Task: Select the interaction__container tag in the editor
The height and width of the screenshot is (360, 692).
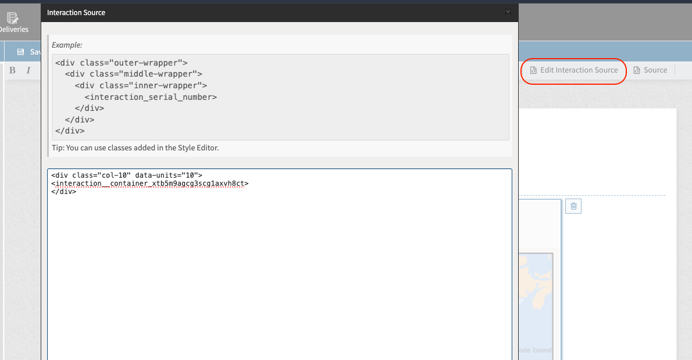Action: 150,183
